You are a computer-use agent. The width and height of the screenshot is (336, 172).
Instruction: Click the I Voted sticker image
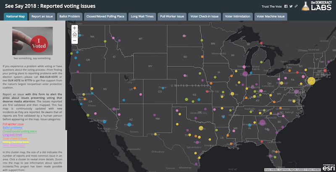click(x=32, y=41)
